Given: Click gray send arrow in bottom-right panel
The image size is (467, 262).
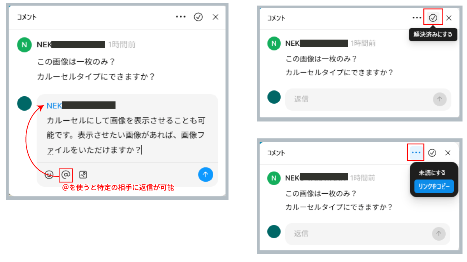Looking at the screenshot, I should coord(439,233).
